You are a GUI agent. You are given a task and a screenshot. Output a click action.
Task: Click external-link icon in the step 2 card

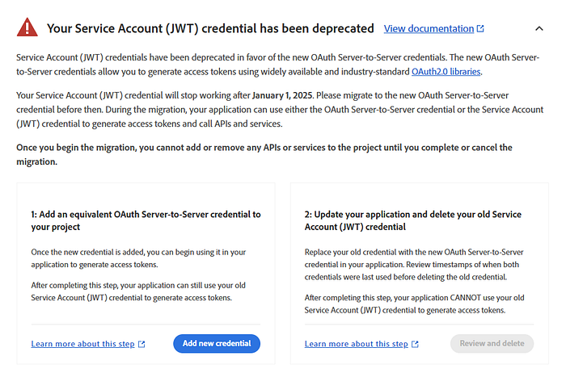(x=416, y=344)
